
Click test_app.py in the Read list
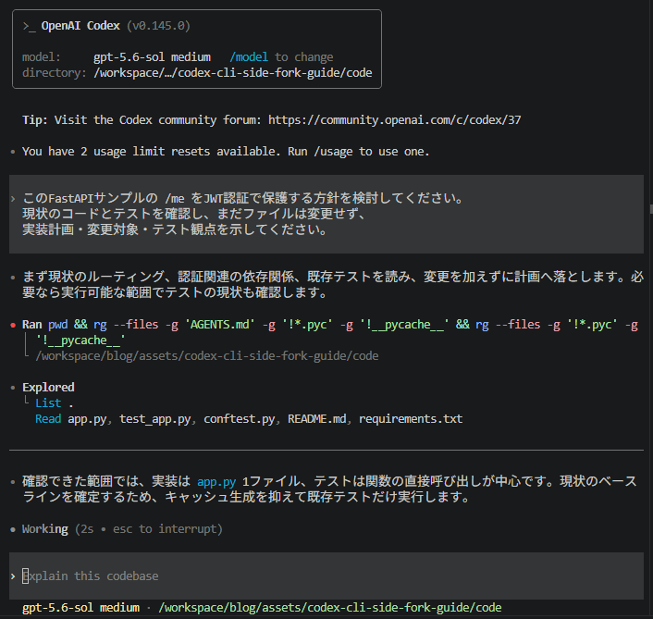pyautogui.click(x=154, y=419)
